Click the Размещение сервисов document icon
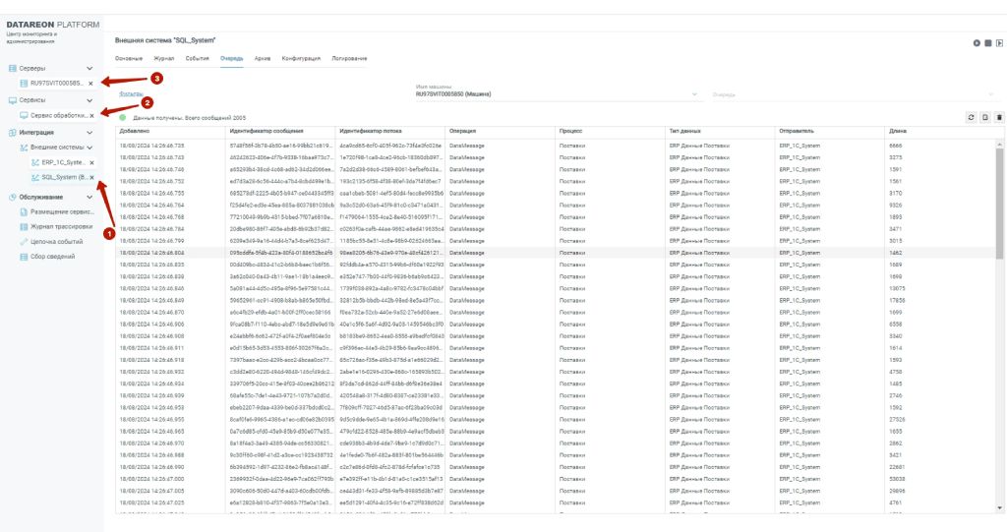Screen dimensions: 1007x532 pyautogui.click(x=24, y=211)
